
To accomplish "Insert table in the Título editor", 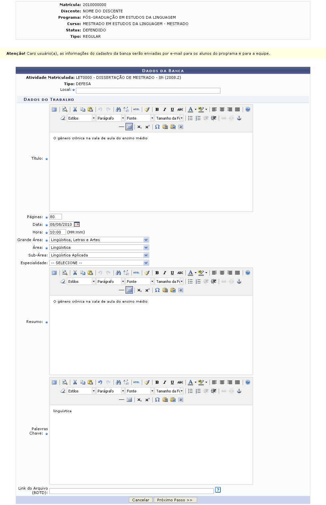I will click(129, 127).
